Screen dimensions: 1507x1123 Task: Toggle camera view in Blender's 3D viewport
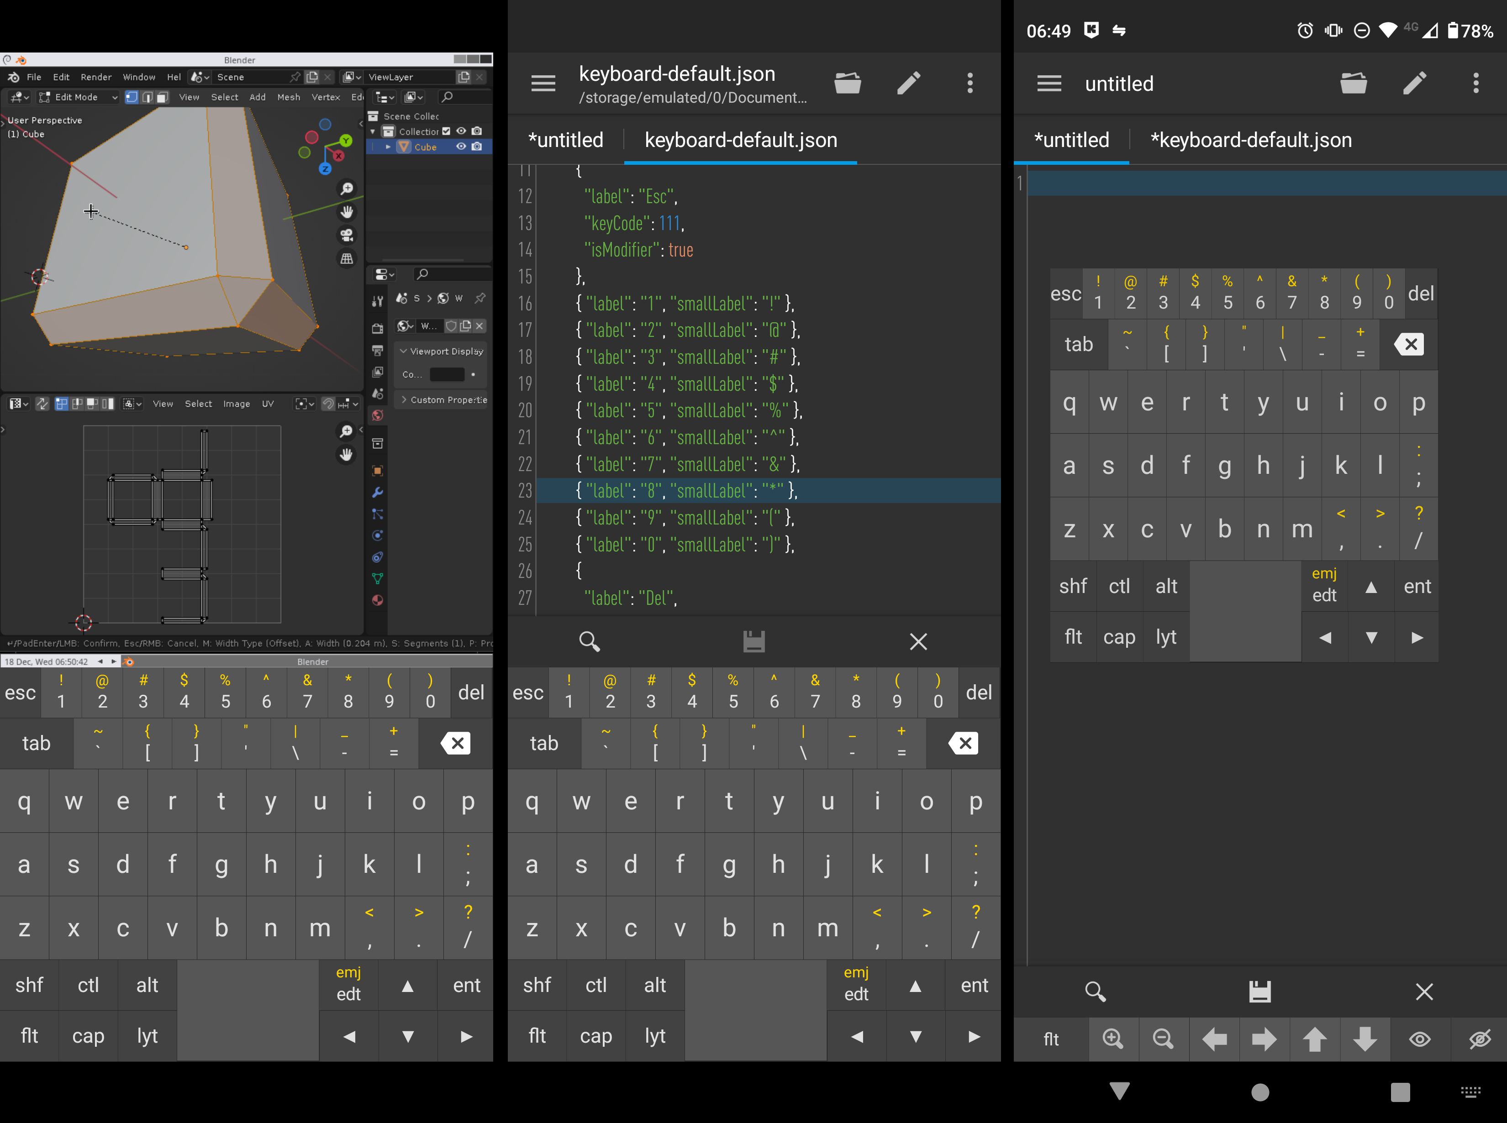[347, 235]
